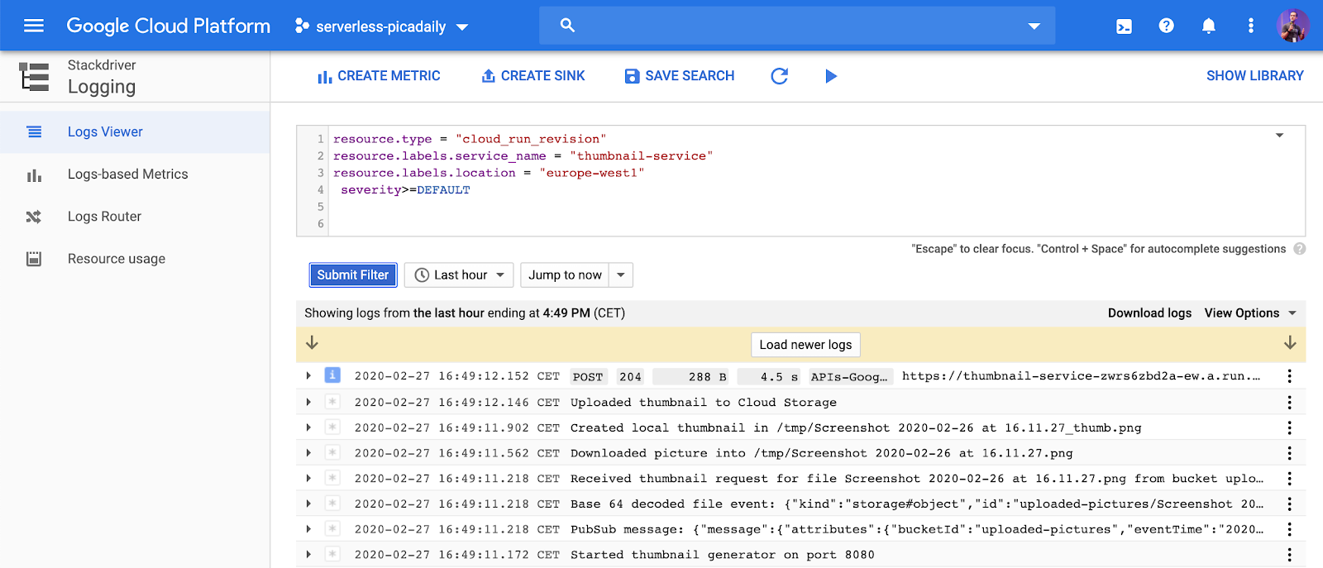Click the help icon beside autocomplete hint
The image size is (1323, 568).
(1299, 249)
